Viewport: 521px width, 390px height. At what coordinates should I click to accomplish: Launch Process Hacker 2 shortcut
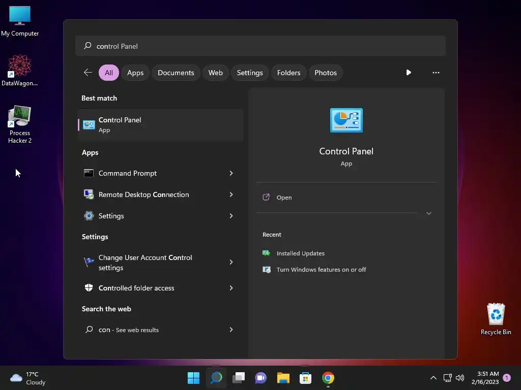(20, 124)
